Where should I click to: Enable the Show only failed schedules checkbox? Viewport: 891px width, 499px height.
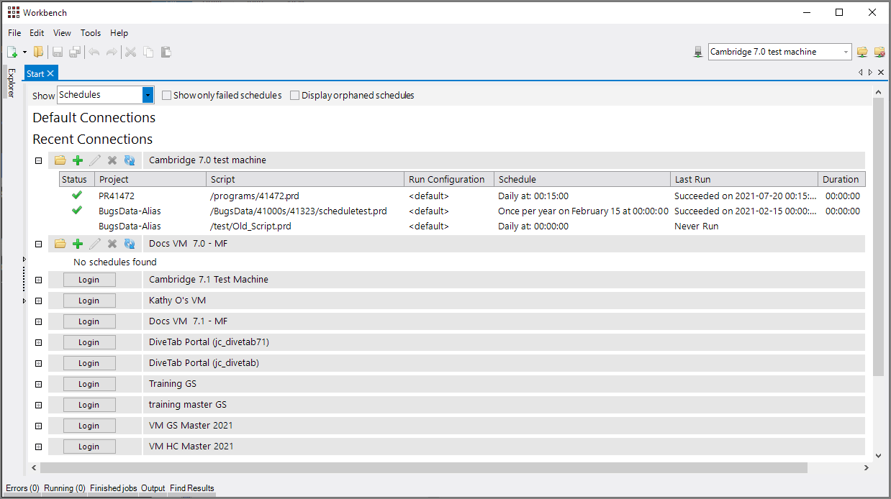click(166, 95)
